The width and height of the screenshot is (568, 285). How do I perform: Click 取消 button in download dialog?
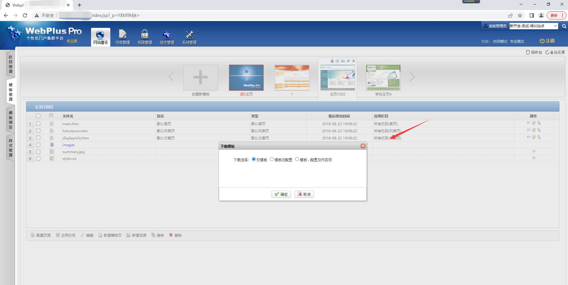(304, 194)
